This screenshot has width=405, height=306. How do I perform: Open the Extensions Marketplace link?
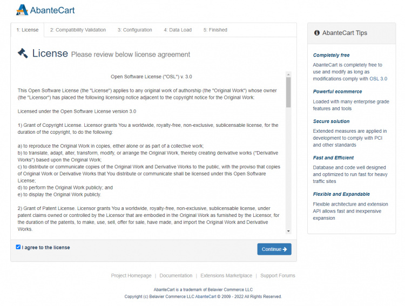tap(226, 276)
